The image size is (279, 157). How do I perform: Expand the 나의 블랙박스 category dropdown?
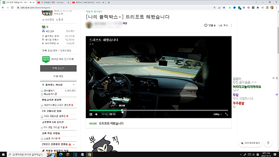[120, 17]
